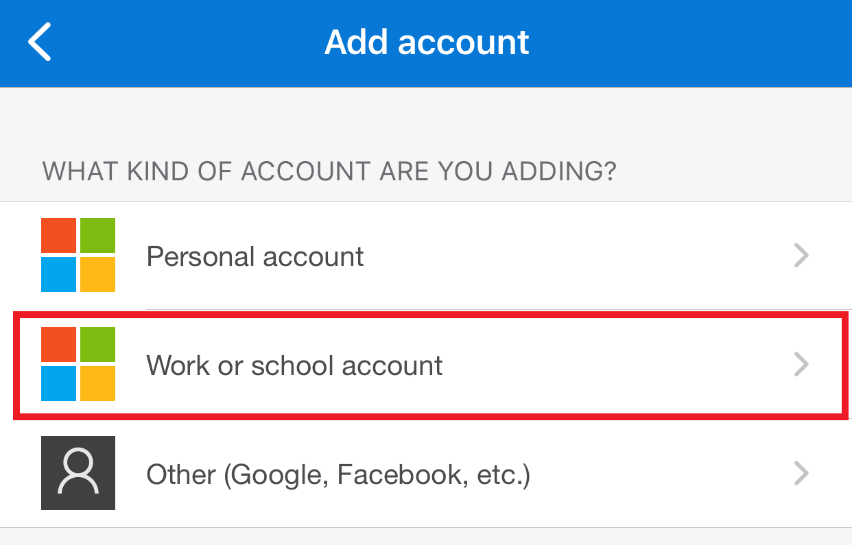This screenshot has width=852, height=545.
Task: Tap the blue square in Work or school logo
Action: 59,383
